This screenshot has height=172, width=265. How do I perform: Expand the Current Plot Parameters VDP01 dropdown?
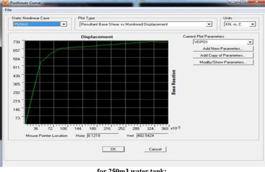(250, 42)
